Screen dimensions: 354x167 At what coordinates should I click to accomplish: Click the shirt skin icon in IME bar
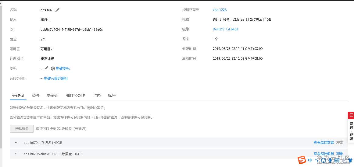tap(350, 160)
